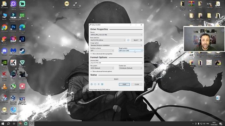Select the NVIDIA GeForce Experience icon
The width and height of the screenshot is (225, 126).
(x=5, y=64)
